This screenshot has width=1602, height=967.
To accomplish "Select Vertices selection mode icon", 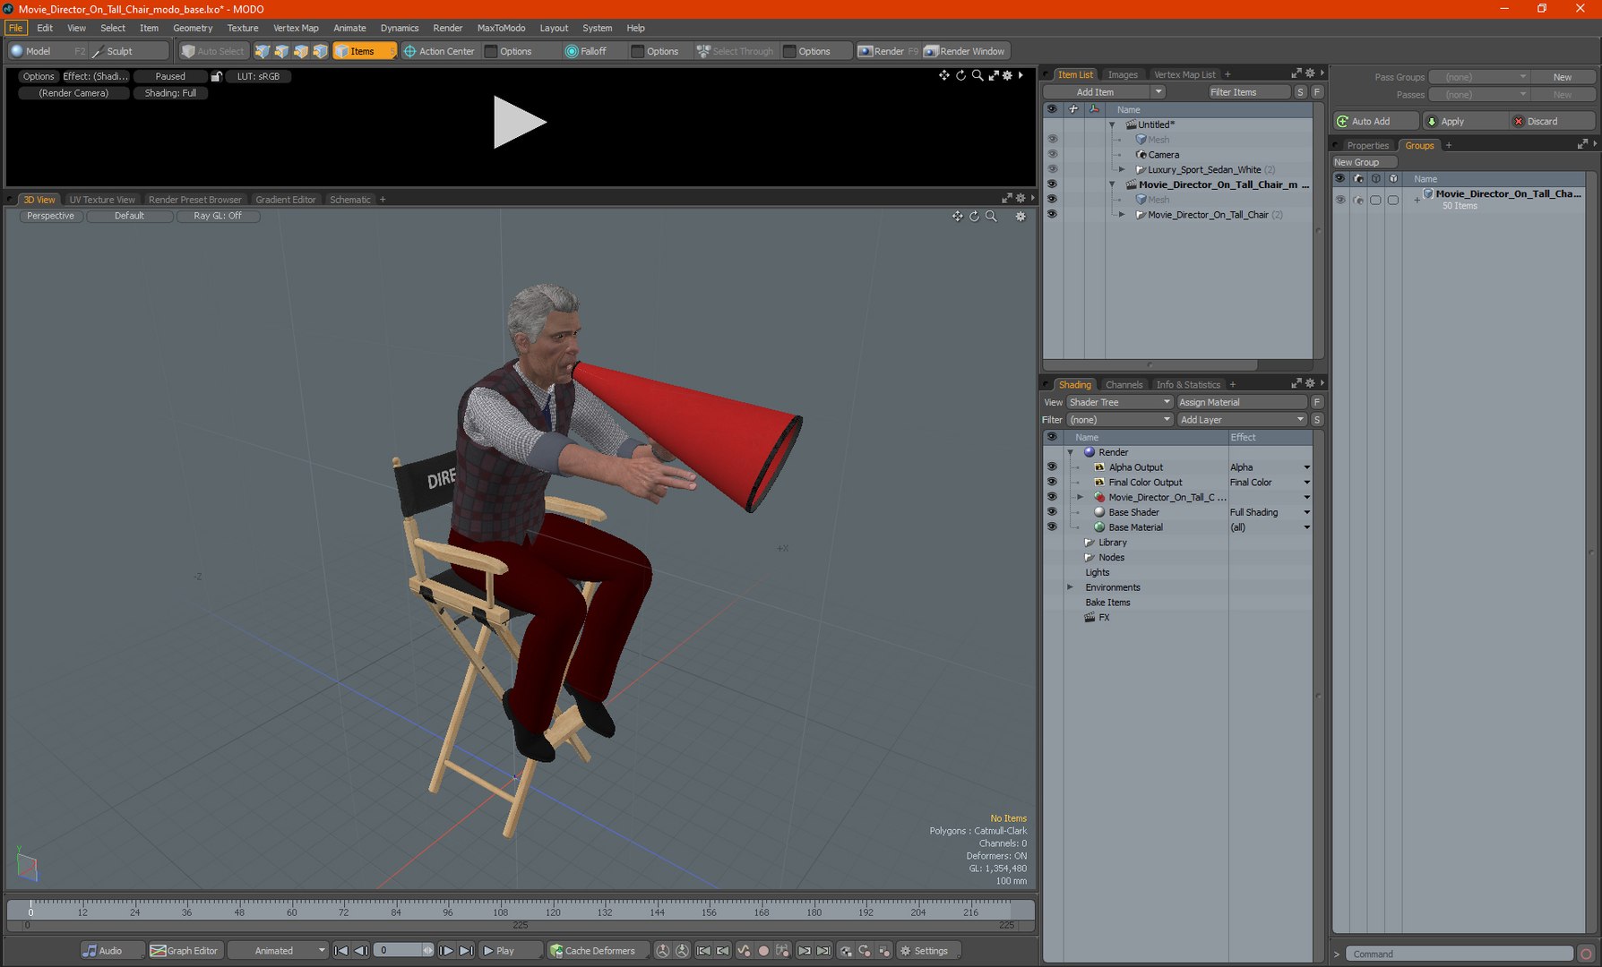I will click(263, 51).
